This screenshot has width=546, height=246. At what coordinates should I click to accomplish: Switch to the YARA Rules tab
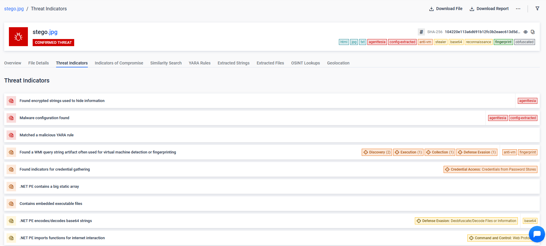(199, 63)
